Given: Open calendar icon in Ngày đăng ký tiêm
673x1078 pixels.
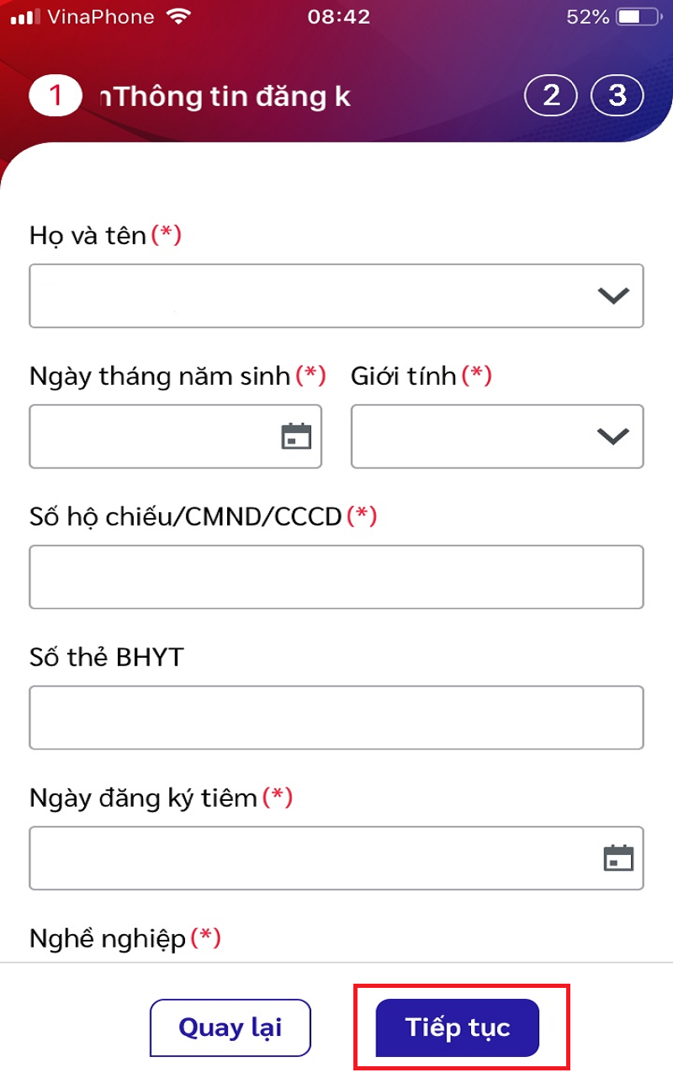Looking at the screenshot, I should coord(618,858).
